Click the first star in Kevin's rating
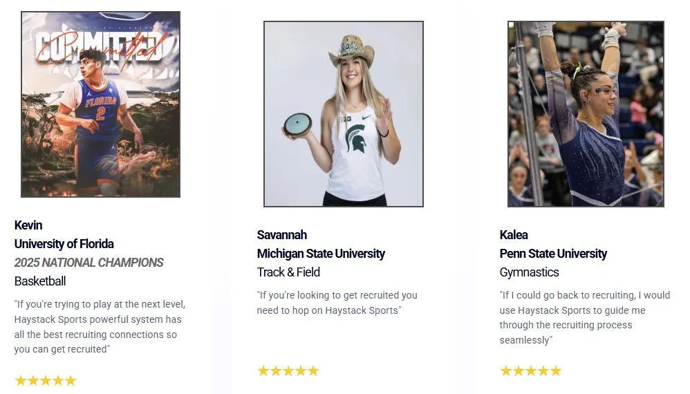 coord(21,380)
